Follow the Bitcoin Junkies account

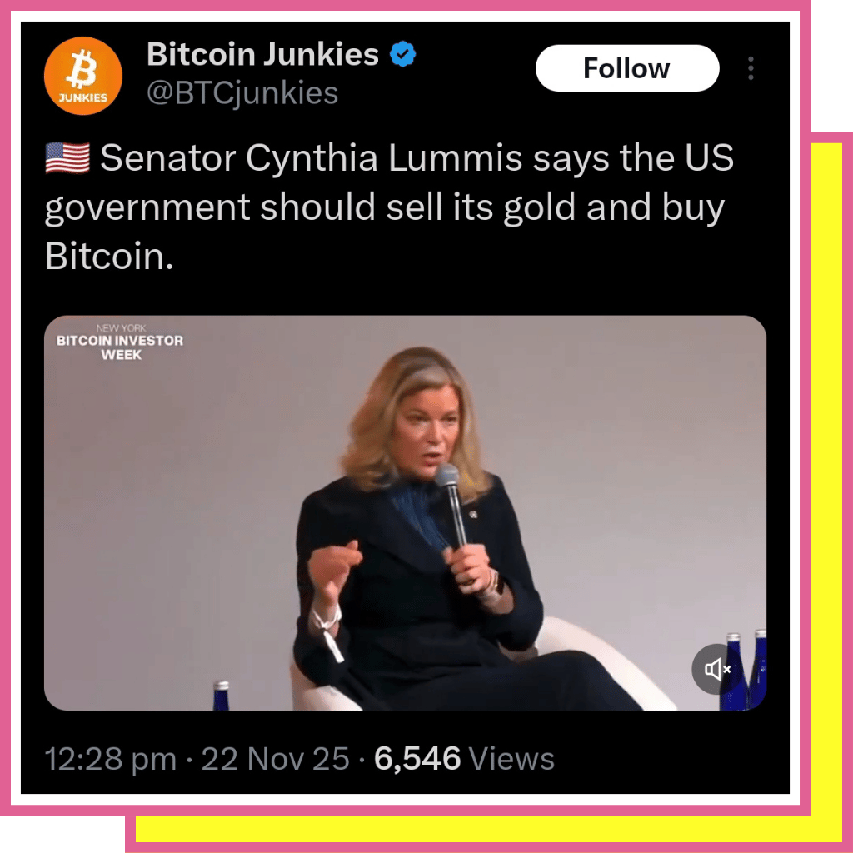click(627, 68)
